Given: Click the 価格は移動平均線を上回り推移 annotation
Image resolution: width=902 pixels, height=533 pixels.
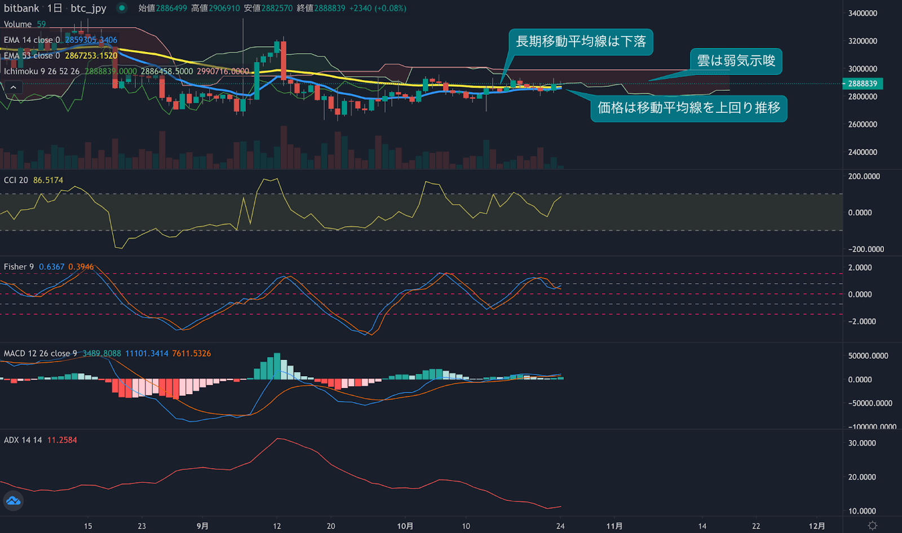Looking at the screenshot, I should click(x=689, y=108).
